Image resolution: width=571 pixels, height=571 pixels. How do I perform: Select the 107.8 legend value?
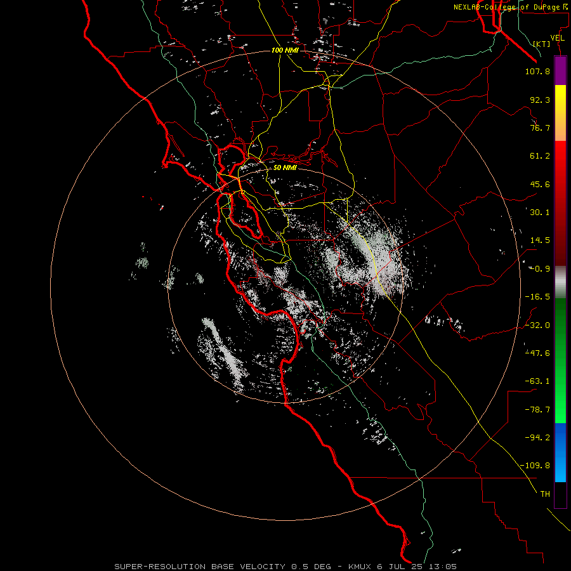537,71
